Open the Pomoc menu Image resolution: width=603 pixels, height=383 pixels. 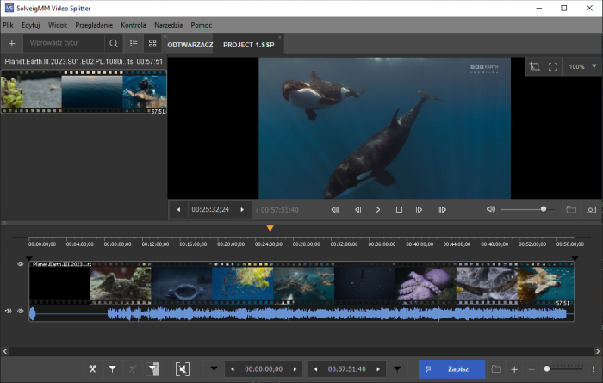click(201, 25)
